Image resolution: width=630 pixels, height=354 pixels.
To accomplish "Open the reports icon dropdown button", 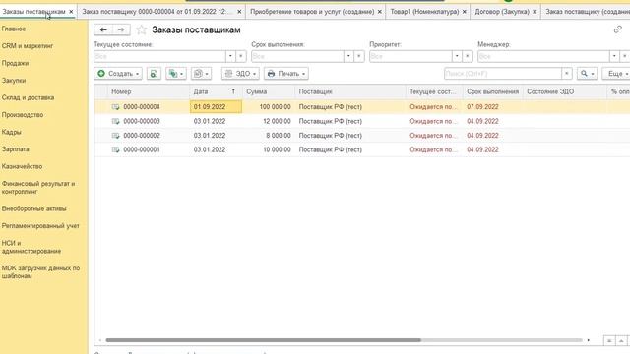I will point(201,74).
